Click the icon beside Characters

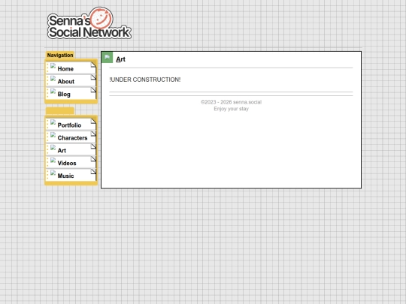coord(53,135)
